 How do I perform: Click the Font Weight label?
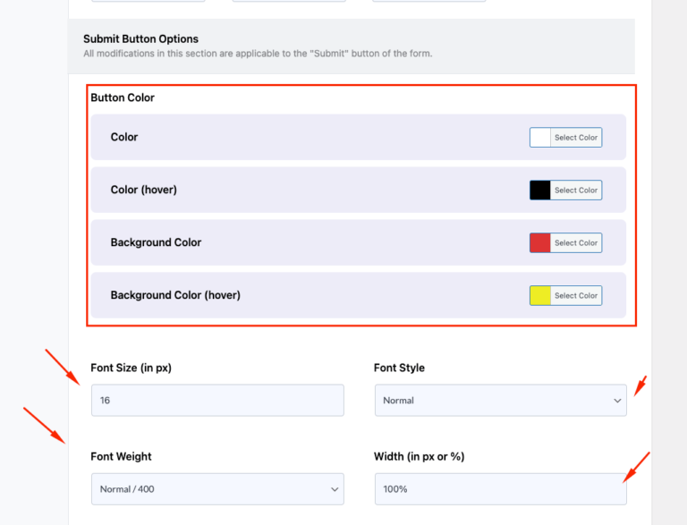(121, 457)
